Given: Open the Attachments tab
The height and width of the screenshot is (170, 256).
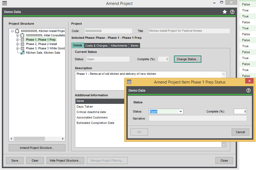Looking at the screenshot, I should click(119, 46).
